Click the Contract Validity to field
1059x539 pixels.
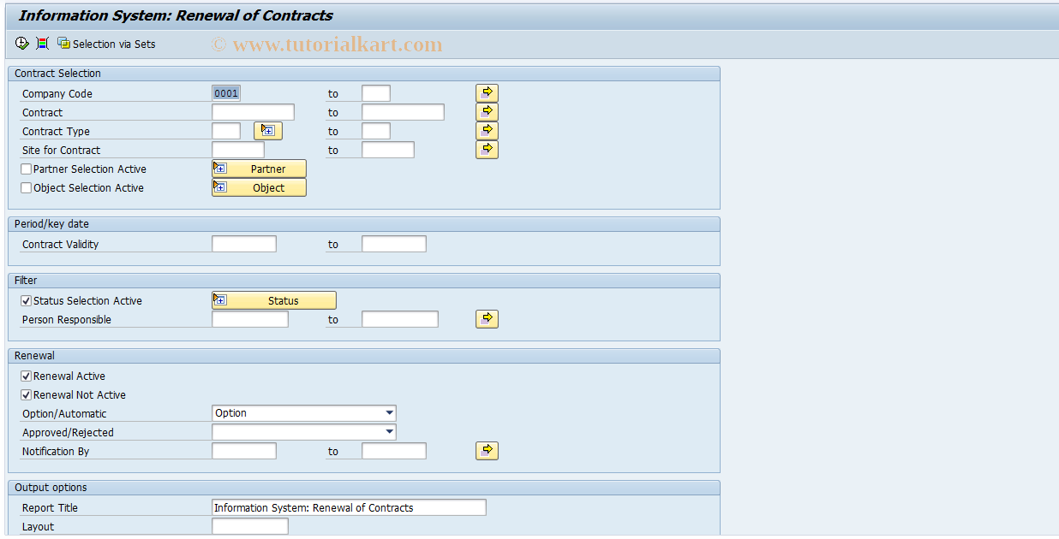(394, 244)
